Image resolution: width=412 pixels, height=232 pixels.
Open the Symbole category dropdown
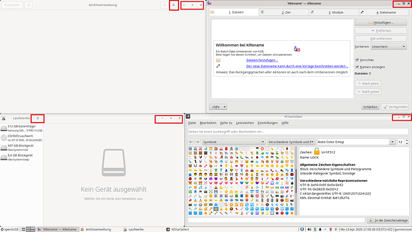233,142
